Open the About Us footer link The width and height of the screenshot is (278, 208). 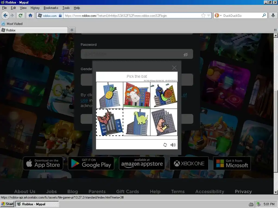point(25,191)
